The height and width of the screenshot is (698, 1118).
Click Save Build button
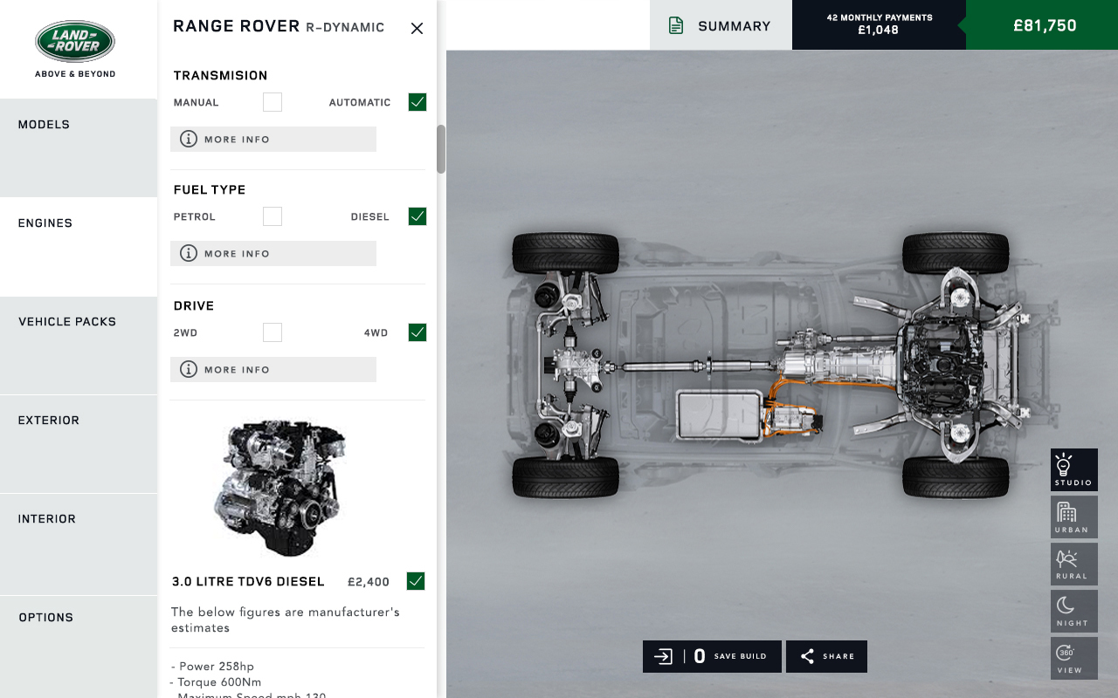coord(712,656)
